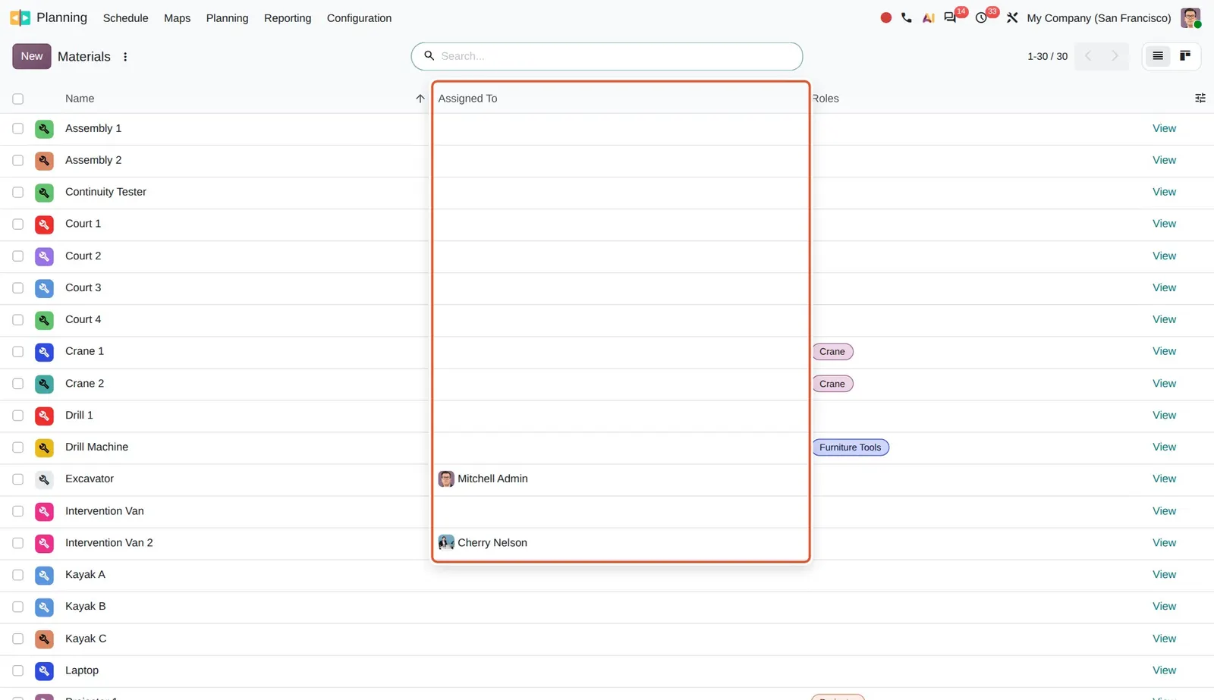
Task: Switch to kanban view icon
Action: click(x=1185, y=55)
